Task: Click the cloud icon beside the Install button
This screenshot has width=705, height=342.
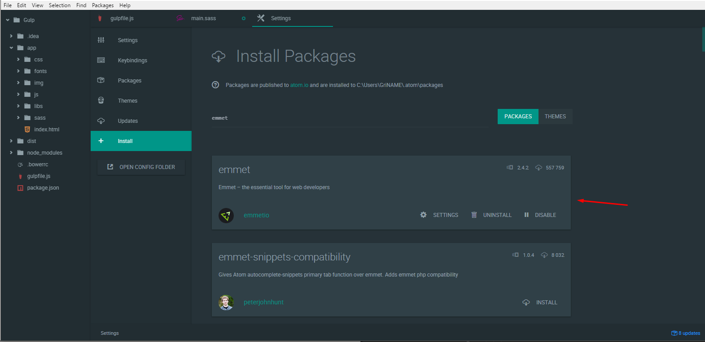Action: [526, 303]
